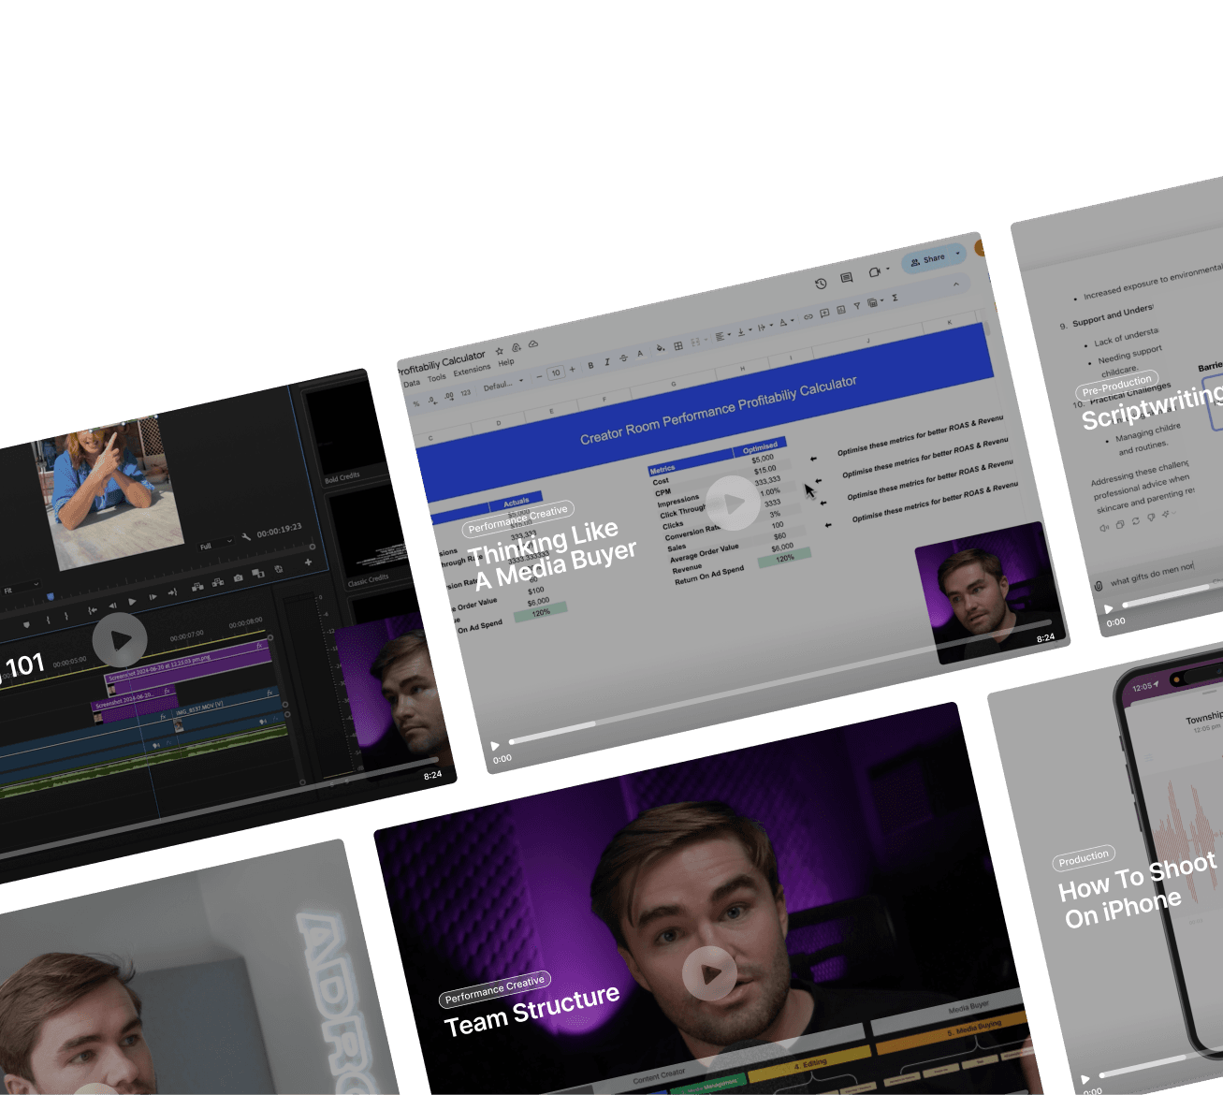
Task: Click the attachment paperclip icon in chat
Action: tap(1099, 586)
